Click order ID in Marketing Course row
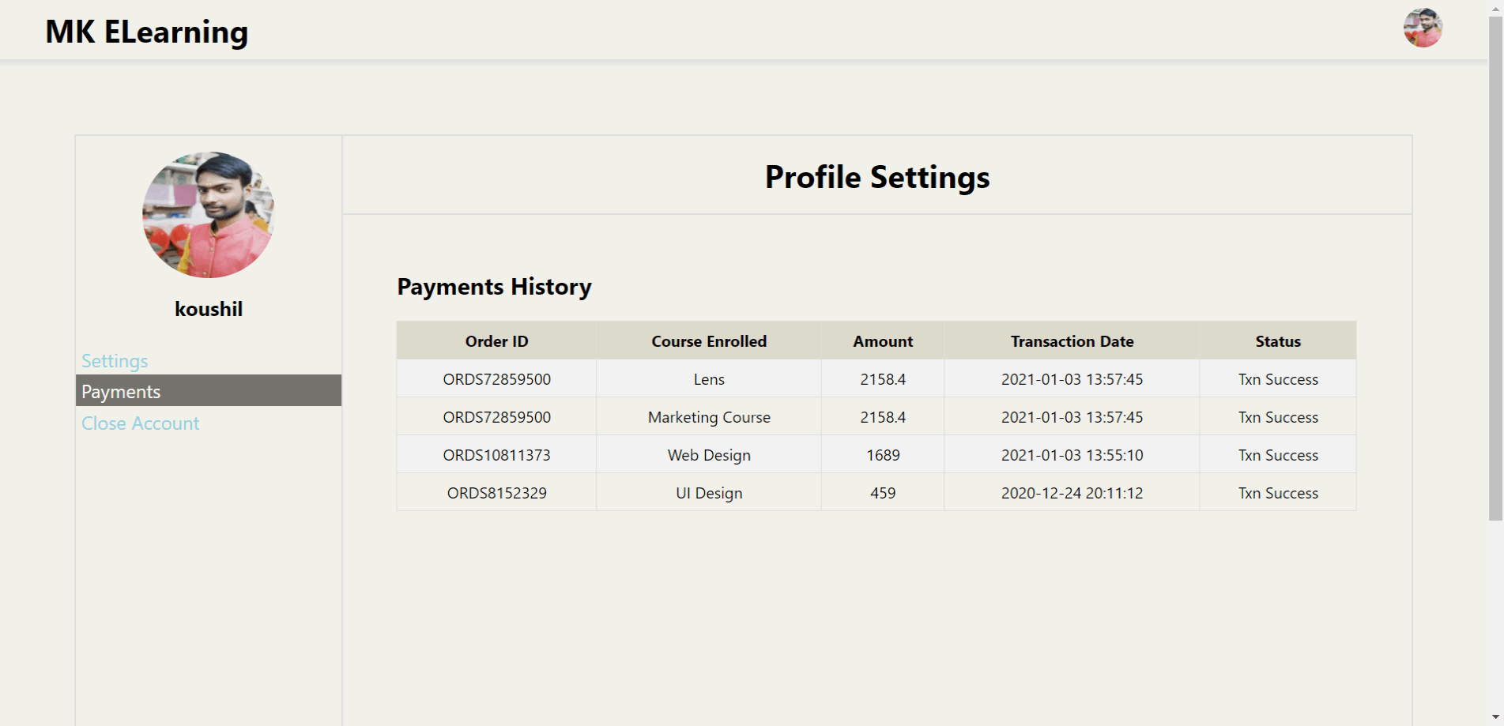Screen dimensions: 1504x726 pyautogui.click(x=496, y=417)
